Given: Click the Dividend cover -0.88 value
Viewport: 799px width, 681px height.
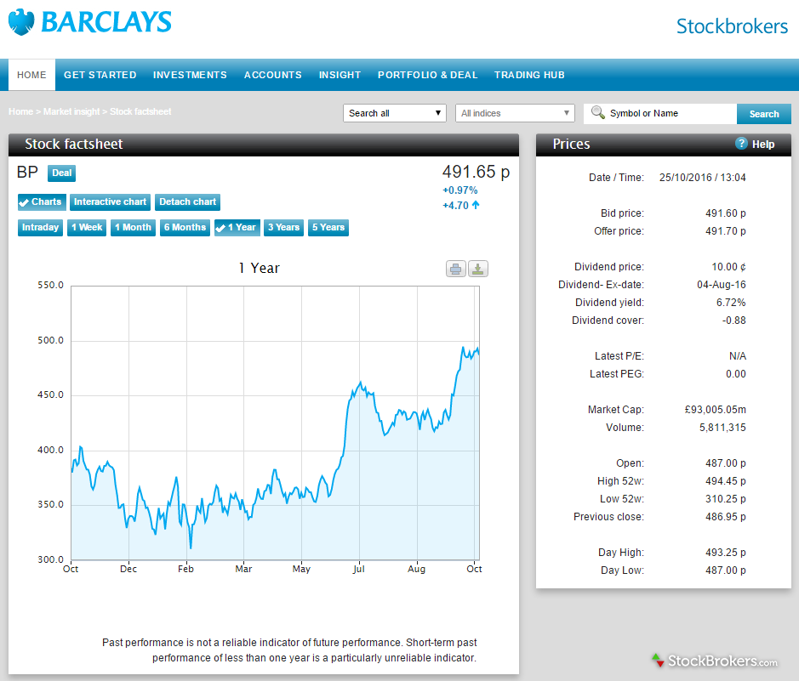Looking at the screenshot, I should click(x=733, y=321).
